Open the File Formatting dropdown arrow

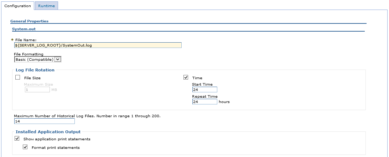click(58, 59)
